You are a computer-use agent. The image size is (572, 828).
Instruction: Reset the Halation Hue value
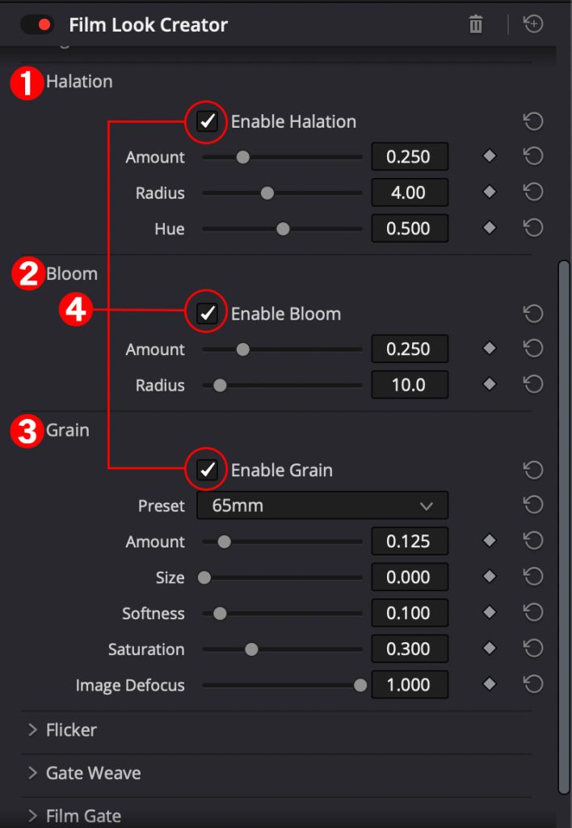533,228
